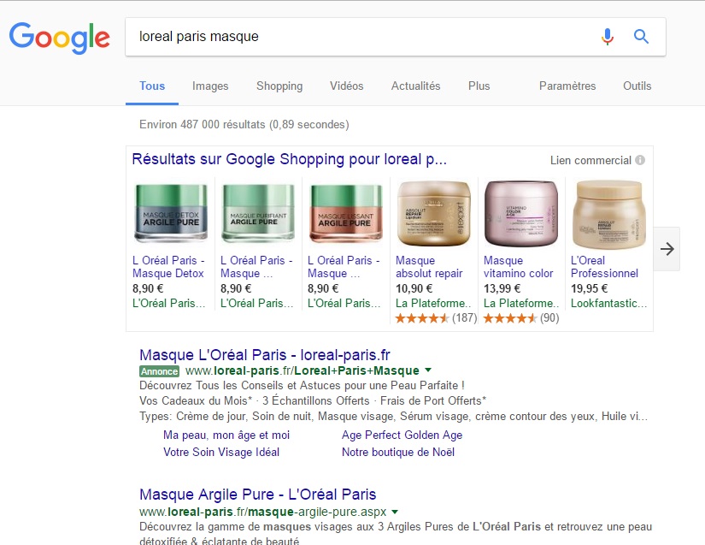Show next shopping results with arrow
Screen dimensions: 705x545
[667, 249]
